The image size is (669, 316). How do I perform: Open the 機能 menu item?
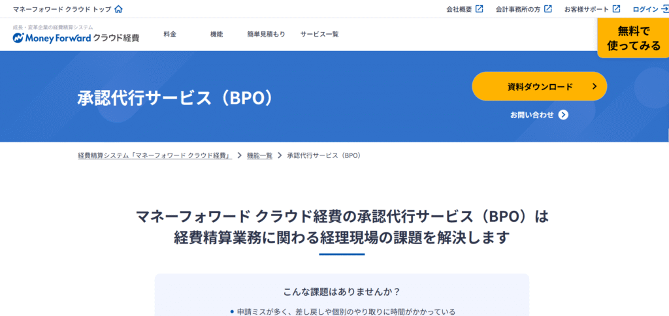coord(216,35)
